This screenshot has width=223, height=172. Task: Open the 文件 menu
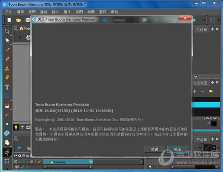pyautogui.click(x=8, y=12)
